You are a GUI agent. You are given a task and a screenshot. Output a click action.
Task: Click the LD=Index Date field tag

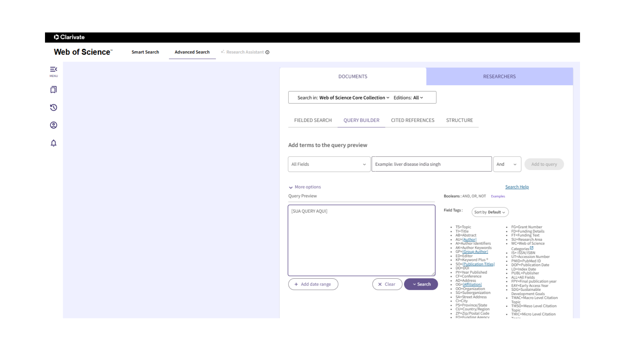[523, 269]
